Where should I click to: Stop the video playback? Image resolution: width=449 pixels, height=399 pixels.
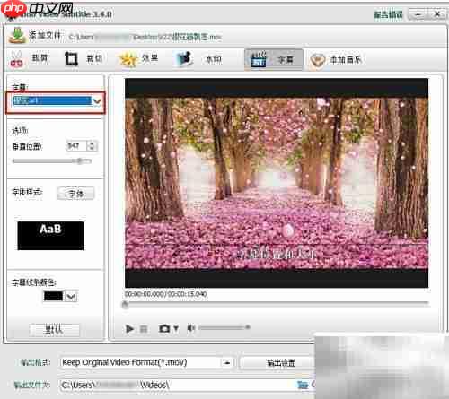[144, 329]
